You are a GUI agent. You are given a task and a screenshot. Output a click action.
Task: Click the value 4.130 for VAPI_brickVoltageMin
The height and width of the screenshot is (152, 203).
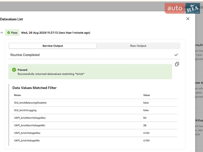tap(146, 141)
